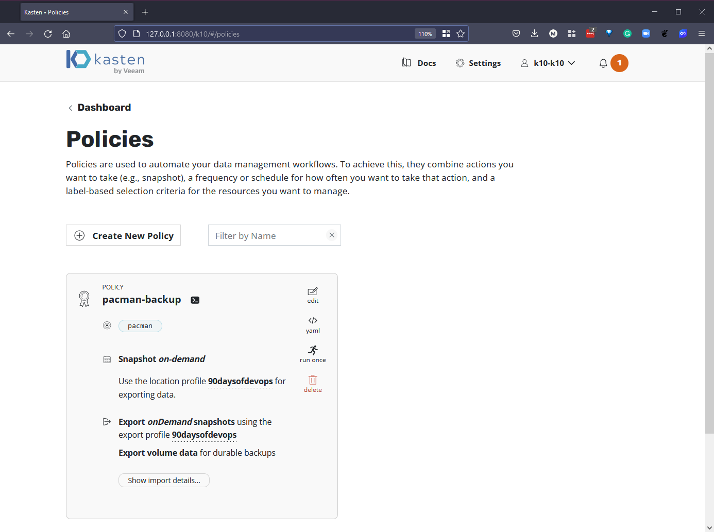Delete the pacman-backup policy
The image size is (714, 532).
point(313,384)
